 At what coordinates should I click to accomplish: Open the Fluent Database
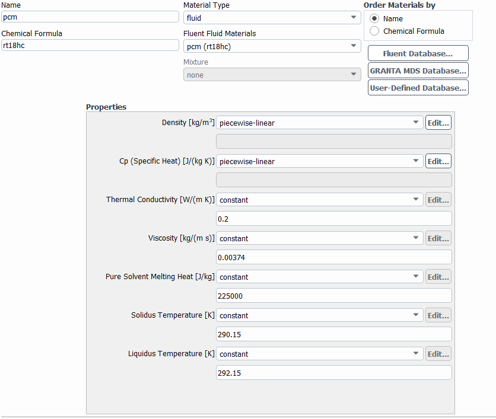[x=418, y=53]
